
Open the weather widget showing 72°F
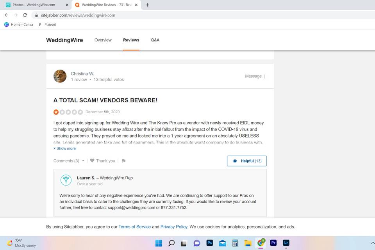pyautogui.click(x=21, y=243)
